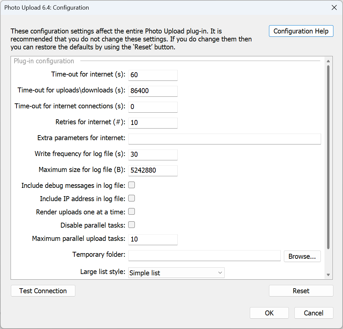This screenshot has width=343, height=329.
Task: Open the Large list style dropdown
Action: tap(176, 273)
